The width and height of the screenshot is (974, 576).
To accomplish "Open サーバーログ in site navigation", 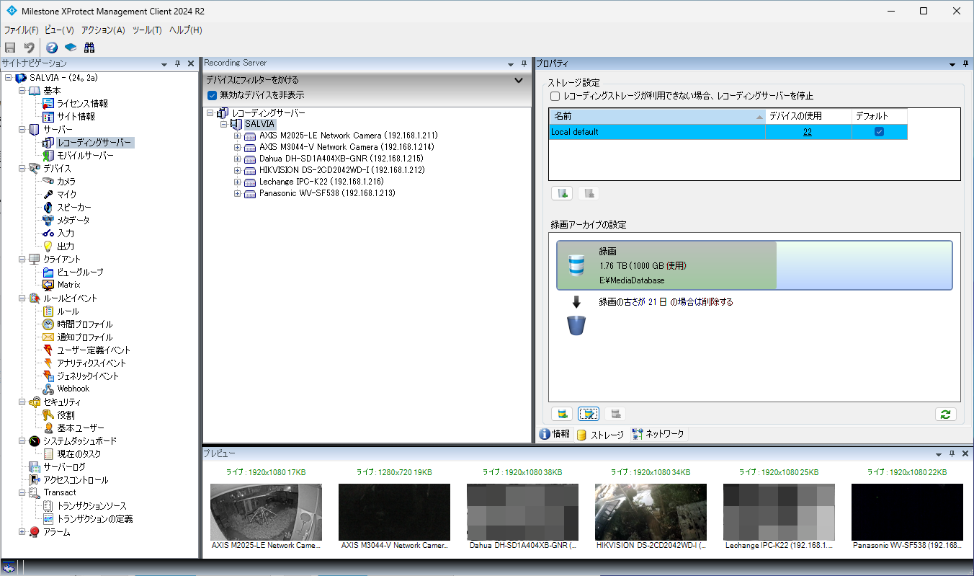I will pyautogui.click(x=64, y=467).
